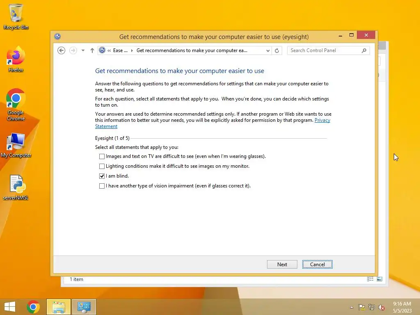This screenshot has width=420, height=315.
Task: Click the search magnifier icon
Action: (x=364, y=50)
